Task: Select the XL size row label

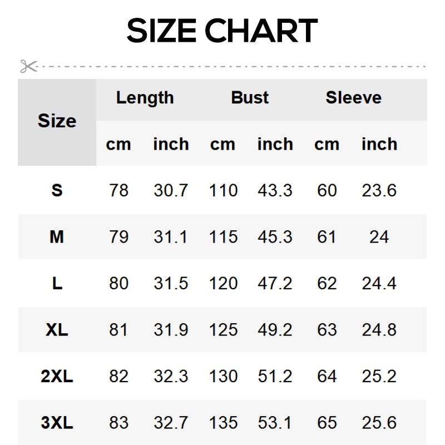Action: 57,330
